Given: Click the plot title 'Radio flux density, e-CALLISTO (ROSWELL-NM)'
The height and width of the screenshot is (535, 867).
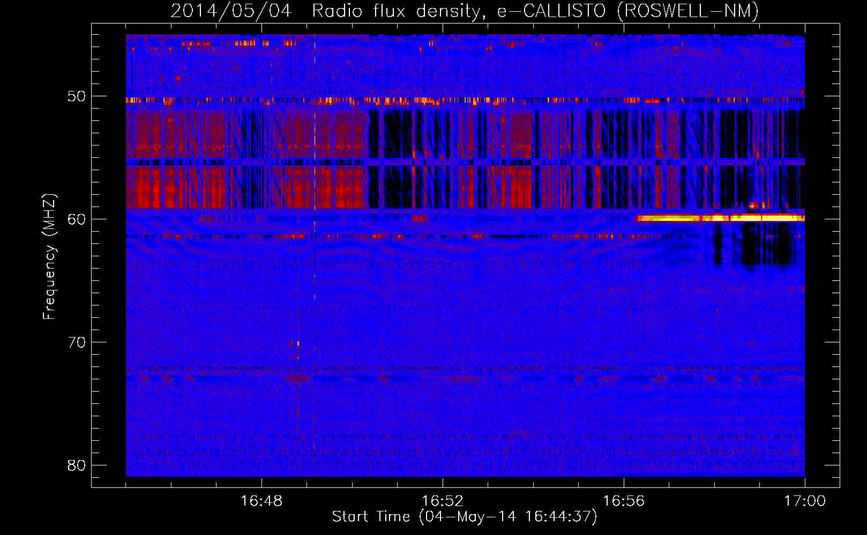Looking at the screenshot, I should coord(535,11).
